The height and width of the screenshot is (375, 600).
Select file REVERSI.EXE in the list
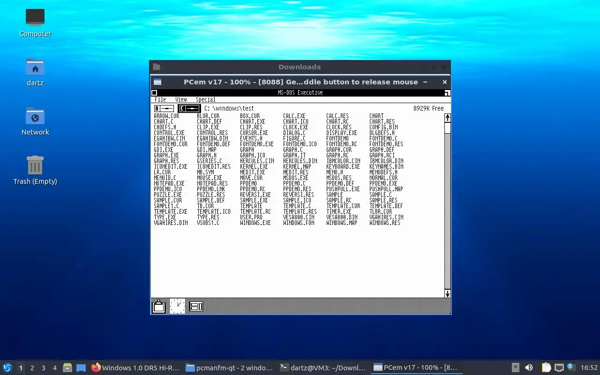(255, 195)
